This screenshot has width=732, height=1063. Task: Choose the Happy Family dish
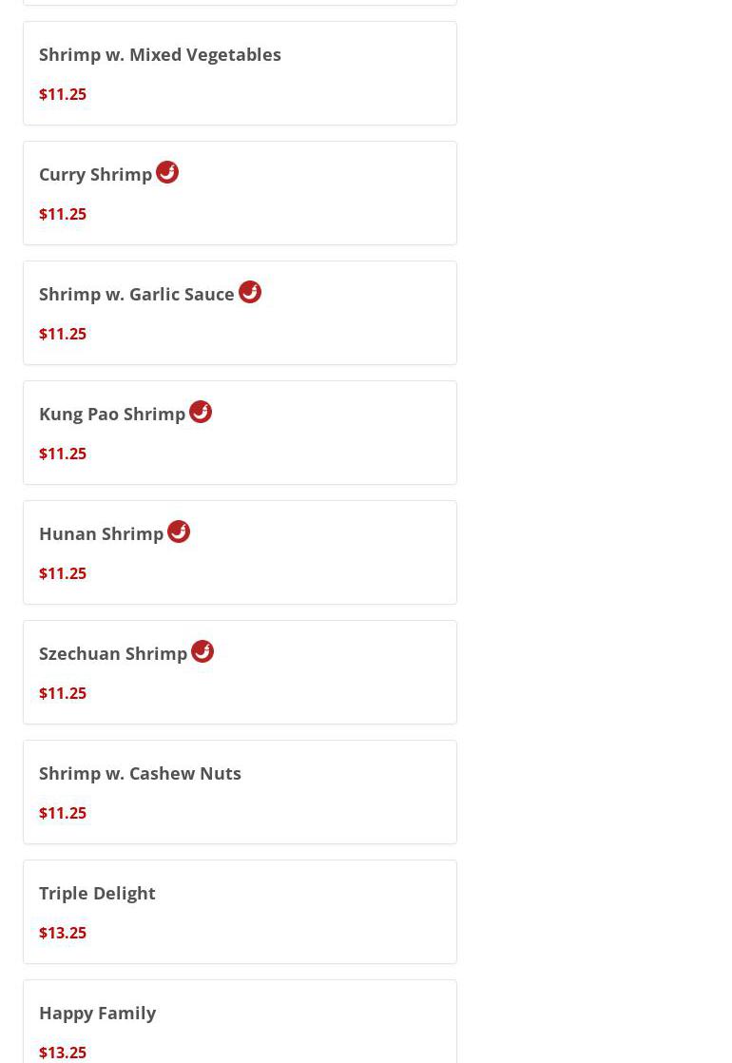tap(97, 1013)
